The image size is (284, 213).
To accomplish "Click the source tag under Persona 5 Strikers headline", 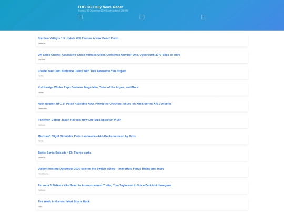I will click(42, 190).
